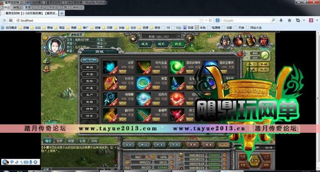Select the 热卖 shop category tab

click(90, 74)
